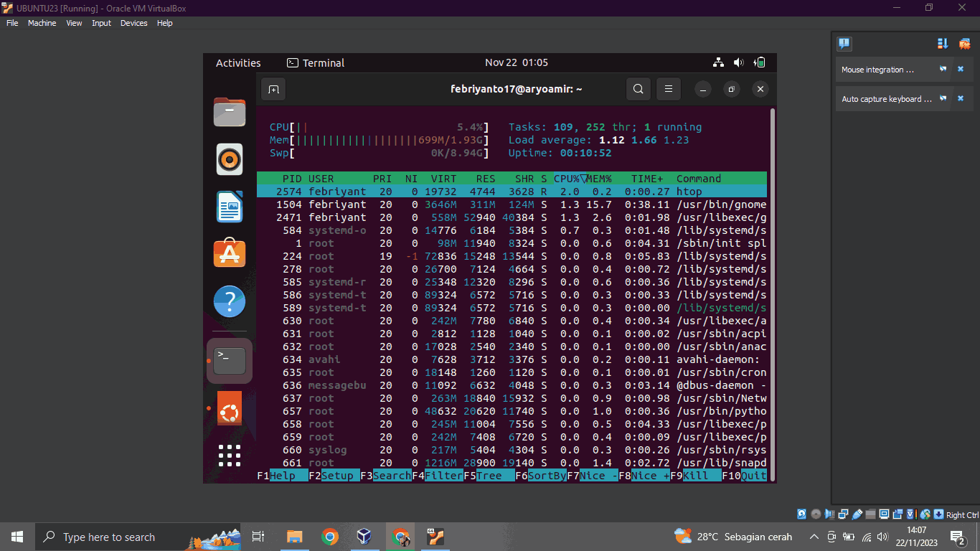Click network indicator in VirtualBox status bar
This screenshot has height=551, width=980.
click(843, 514)
